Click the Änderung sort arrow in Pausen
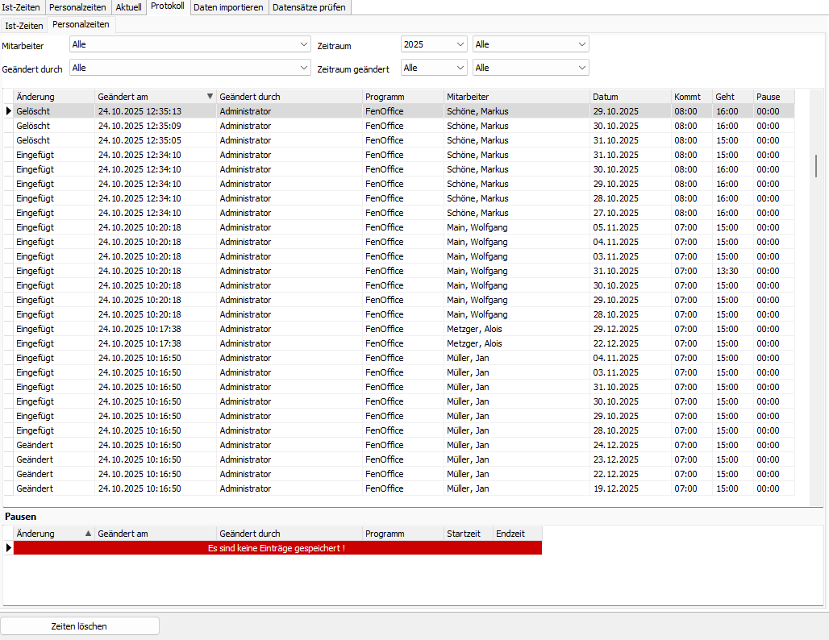The width and height of the screenshot is (829, 640). (88, 534)
